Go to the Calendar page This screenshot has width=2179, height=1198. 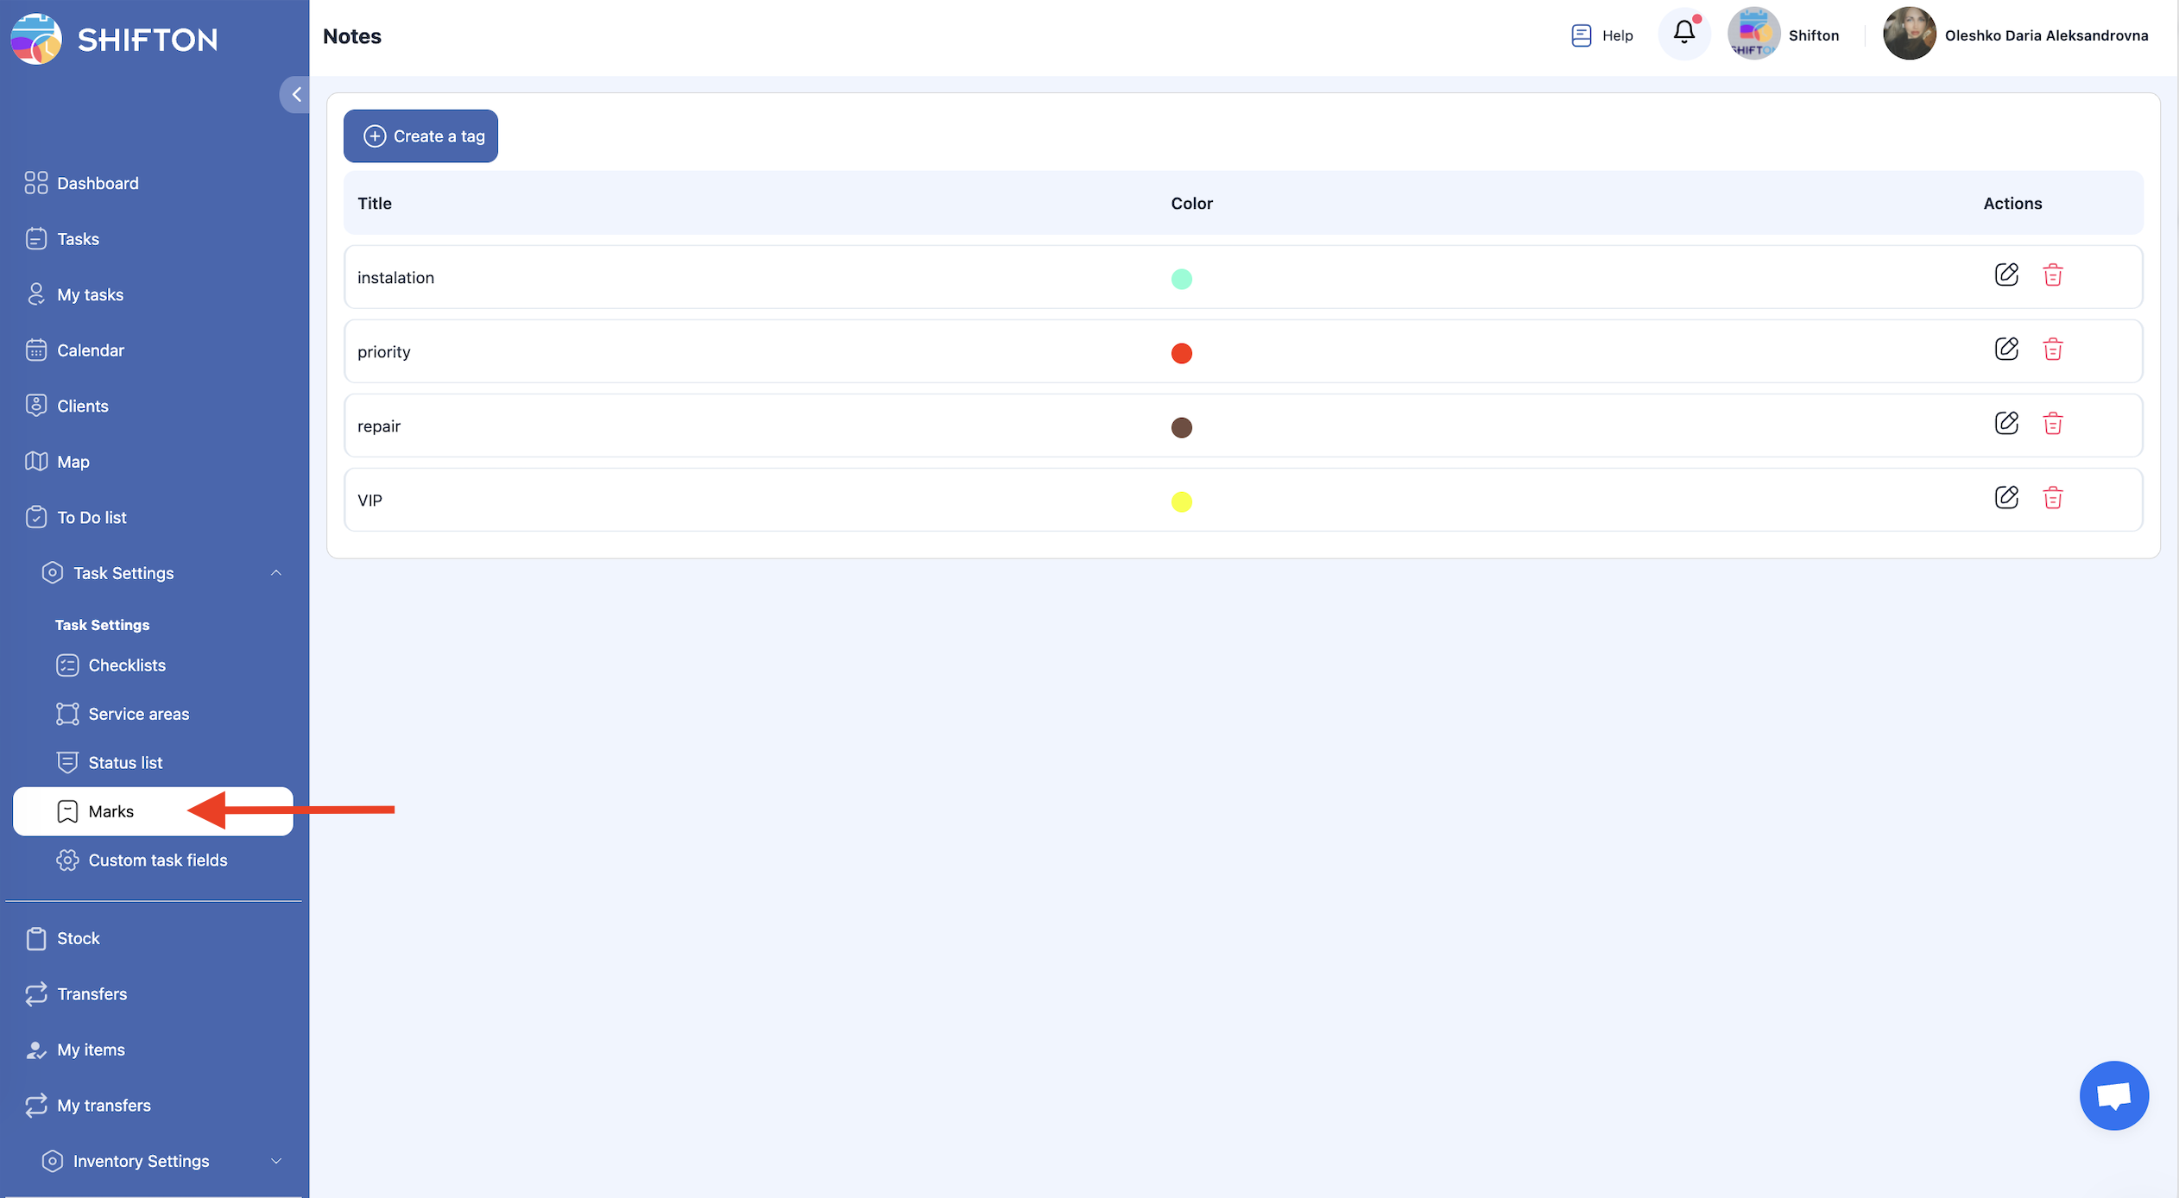[x=91, y=350]
